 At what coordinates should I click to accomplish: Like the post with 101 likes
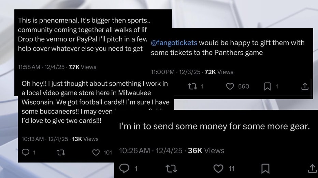96,153
